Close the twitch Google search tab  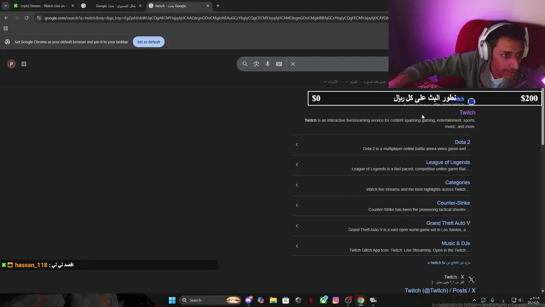208,6
